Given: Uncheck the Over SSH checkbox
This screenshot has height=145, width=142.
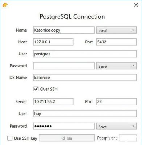Looking at the screenshot, I should pyautogui.click(x=36, y=89).
